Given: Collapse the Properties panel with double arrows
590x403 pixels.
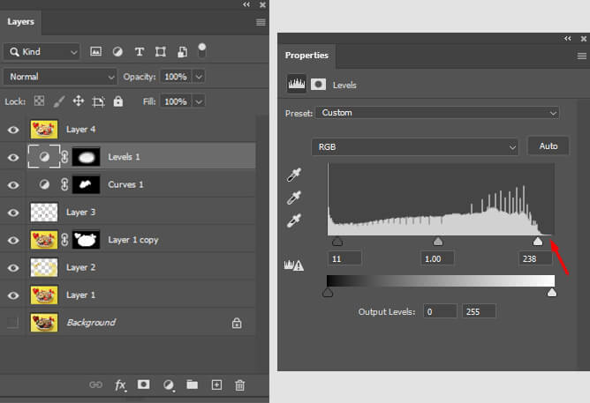Looking at the screenshot, I should click(567, 38).
